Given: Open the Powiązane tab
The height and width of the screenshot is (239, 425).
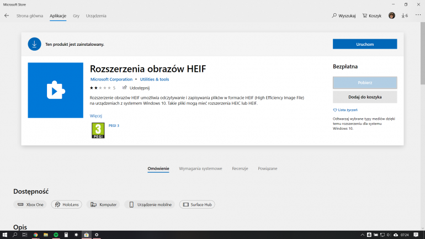Looking at the screenshot, I should pyautogui.click(x=268, y=168).
